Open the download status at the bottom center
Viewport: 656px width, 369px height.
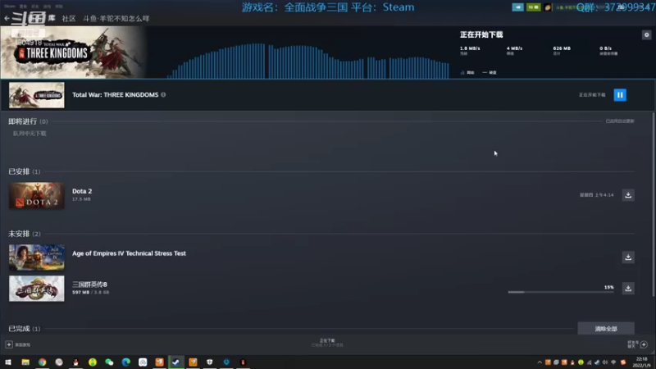pyautogui.click(x=327, y=343)
